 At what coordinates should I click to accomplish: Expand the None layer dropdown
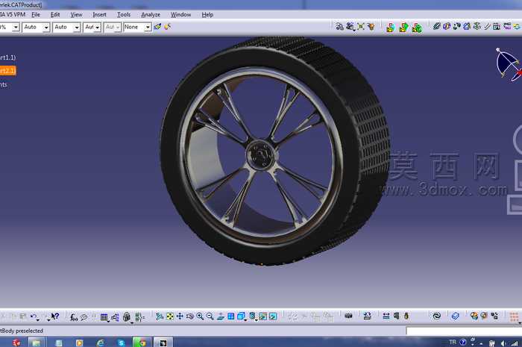coord(148,28)
